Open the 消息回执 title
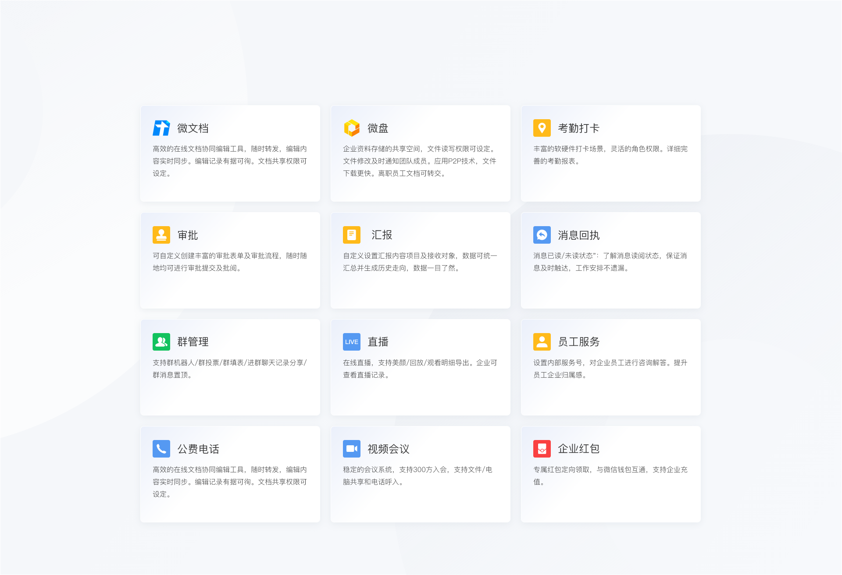Screen dimensions: 842x575 [x=579, y=235]
